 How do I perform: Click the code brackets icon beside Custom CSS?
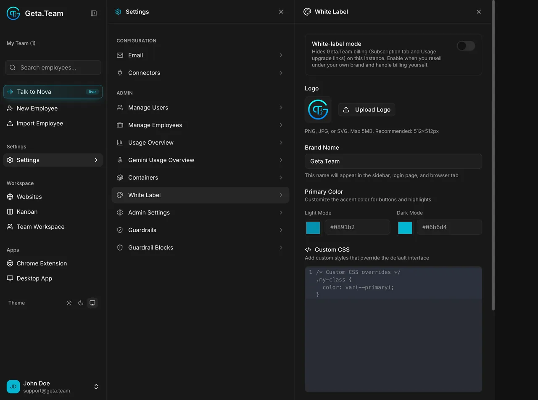[x=308, y=249]
